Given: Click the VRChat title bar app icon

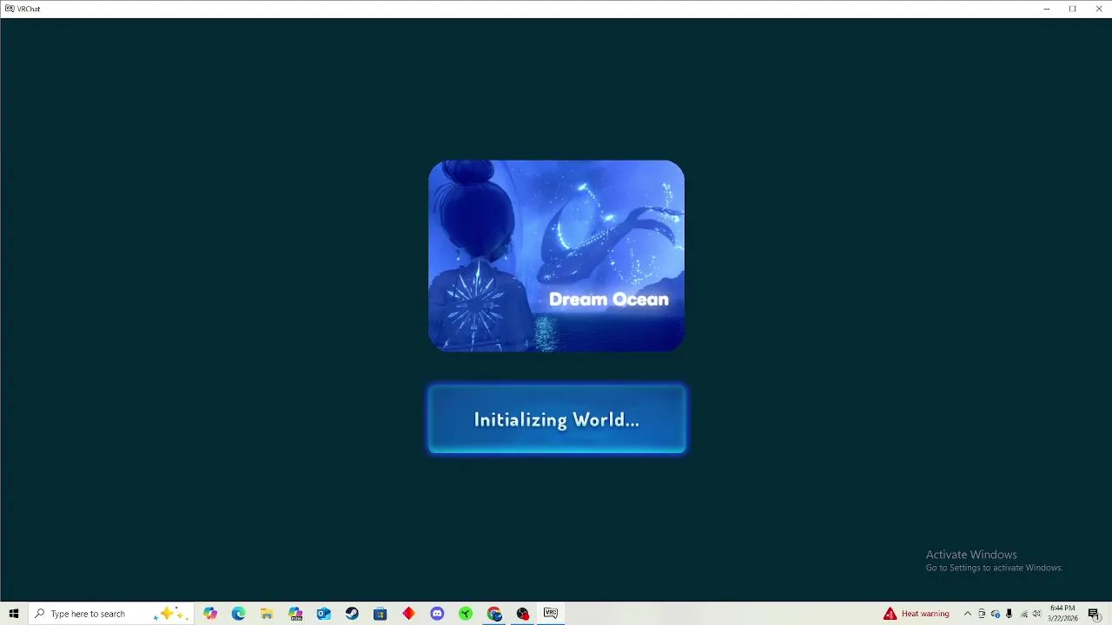Looking at the screenshot, I should pyautogui.click(x=10, y=9).
